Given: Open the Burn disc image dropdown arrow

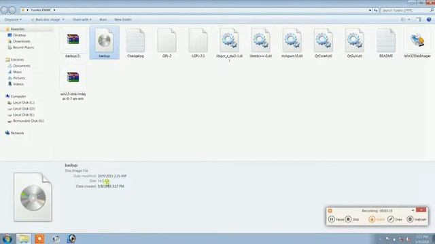Looking at the screenshot, I should 63,20.
